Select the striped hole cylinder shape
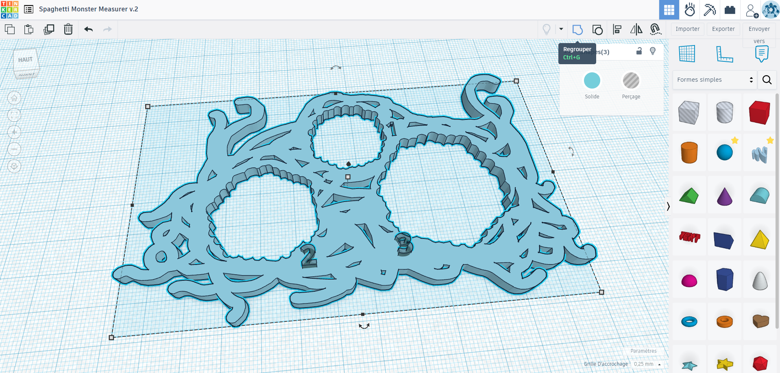Image resolution: width=780 pixels, height=373 pixels. coord(724,113)
